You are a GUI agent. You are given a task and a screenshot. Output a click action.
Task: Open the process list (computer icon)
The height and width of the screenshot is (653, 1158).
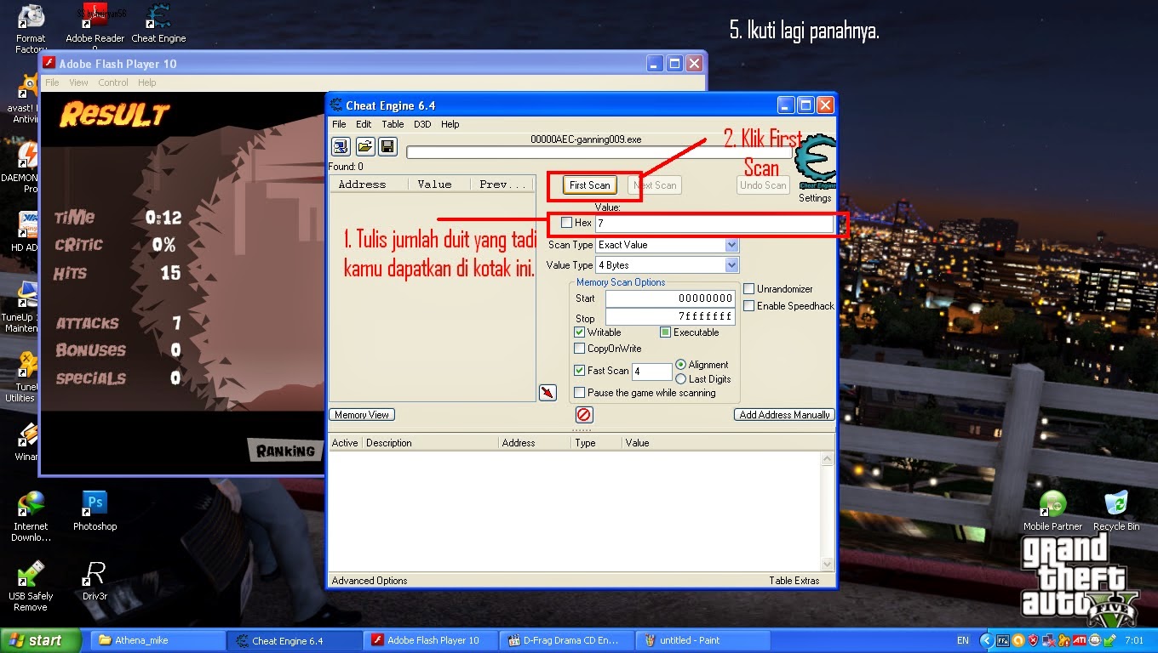click(341, 146)
